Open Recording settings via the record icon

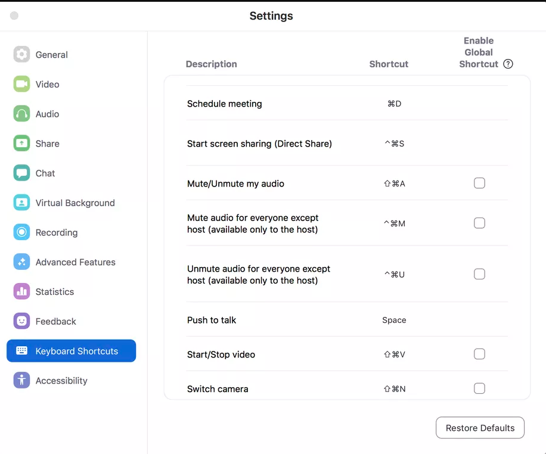tap(21, 232)
